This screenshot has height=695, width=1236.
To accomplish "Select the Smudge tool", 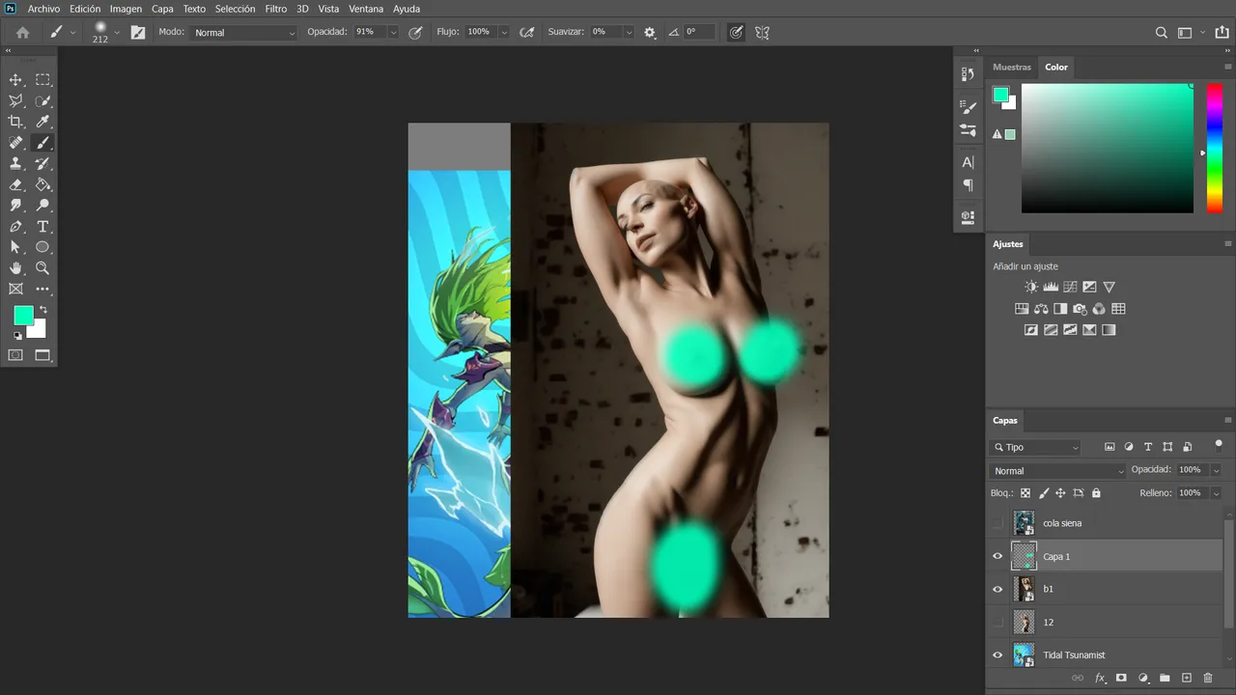I will [x=15, y=206].
